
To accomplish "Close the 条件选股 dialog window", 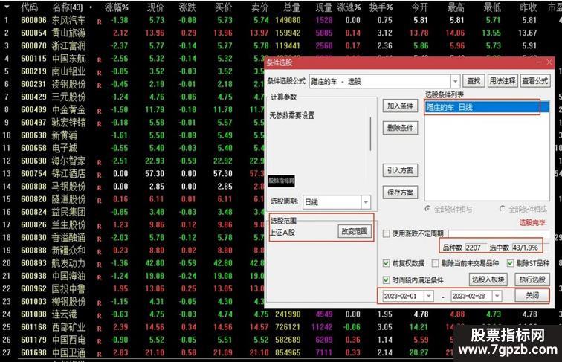I will point(549,62).
